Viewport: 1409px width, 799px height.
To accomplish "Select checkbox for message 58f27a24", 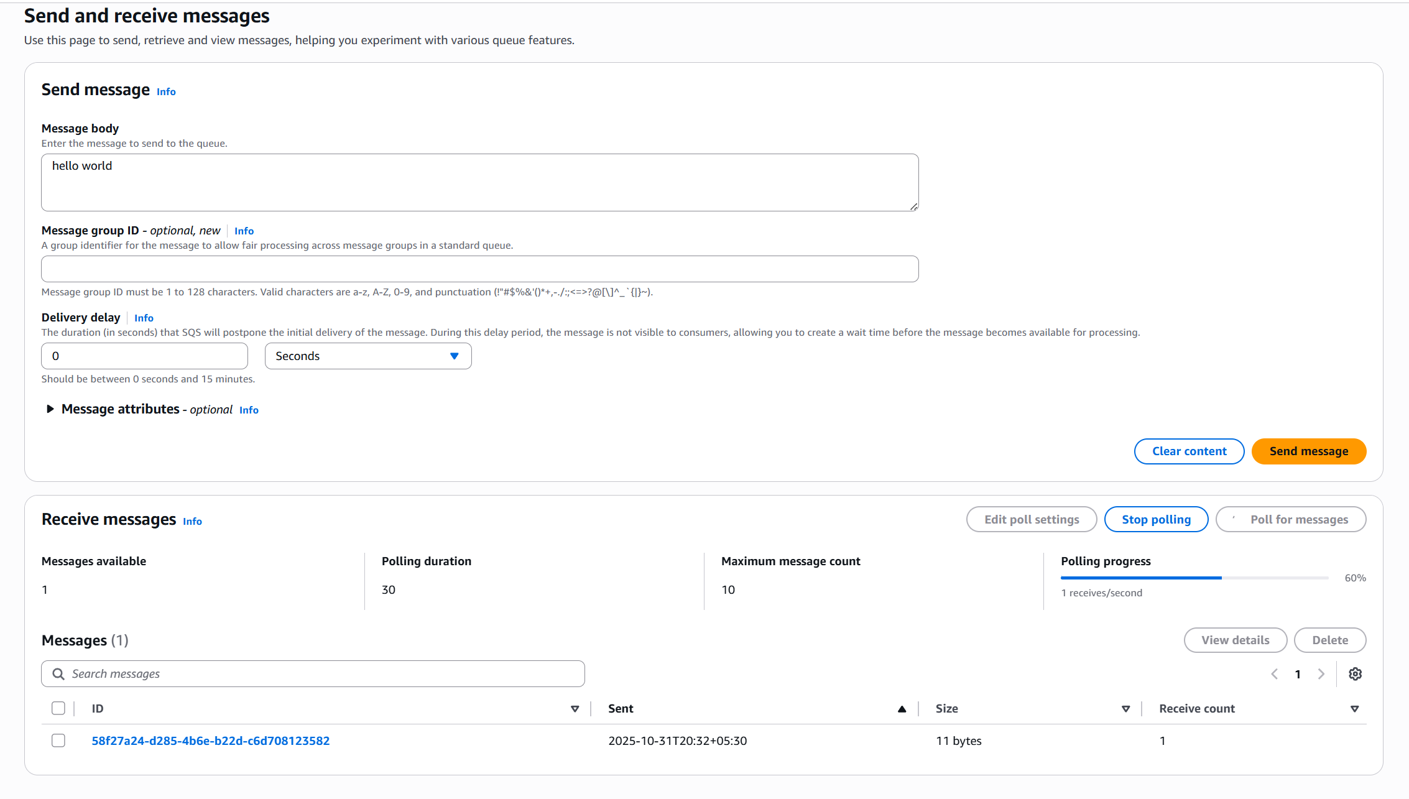I will click(58, 741).
